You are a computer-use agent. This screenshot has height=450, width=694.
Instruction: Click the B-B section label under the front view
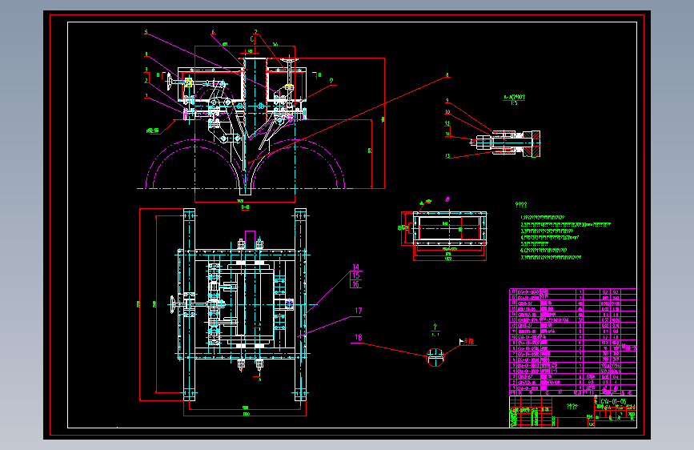pos(245,207)
